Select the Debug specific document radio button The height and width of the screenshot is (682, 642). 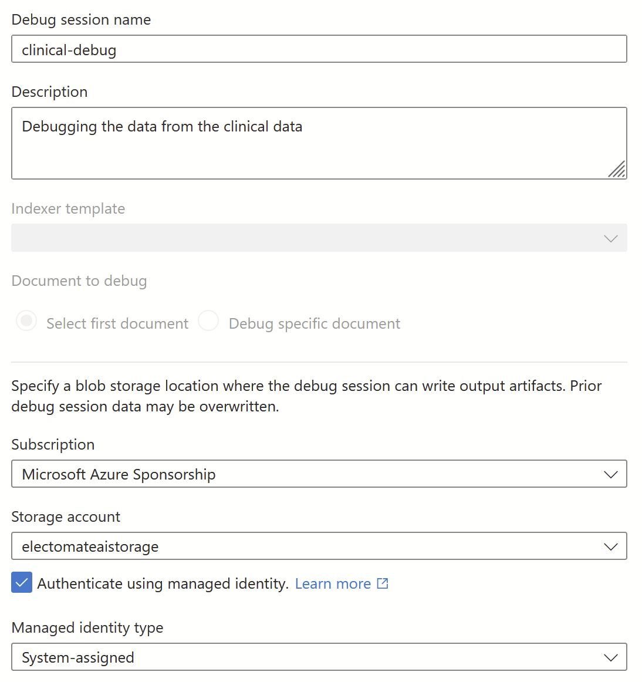click(x=208, y=321)
